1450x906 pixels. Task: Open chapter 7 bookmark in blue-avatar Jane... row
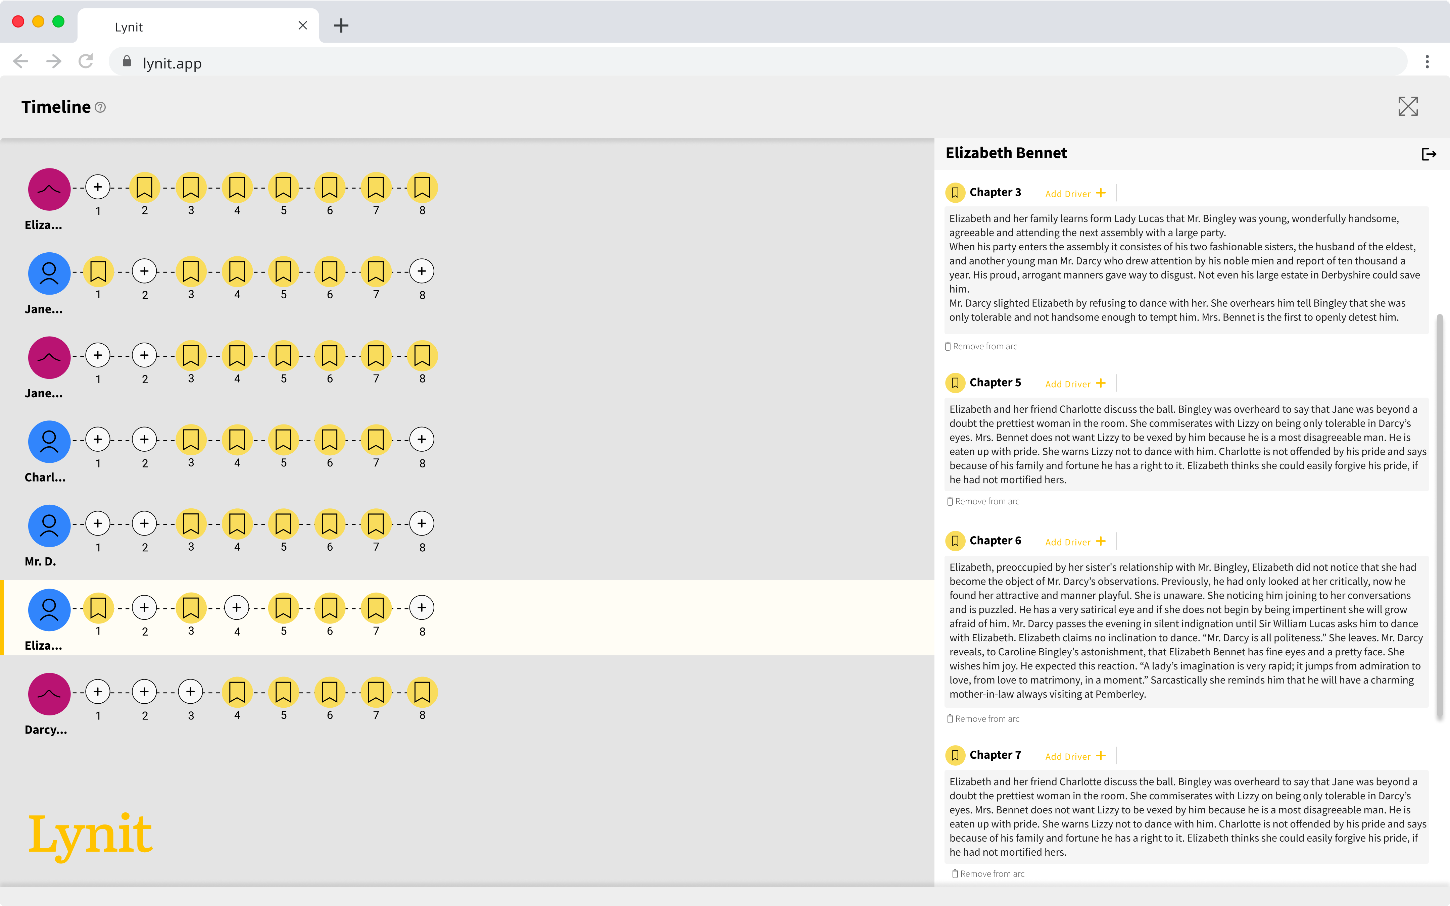click(376, 271)
